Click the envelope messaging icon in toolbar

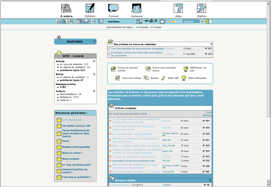(86, 22)
